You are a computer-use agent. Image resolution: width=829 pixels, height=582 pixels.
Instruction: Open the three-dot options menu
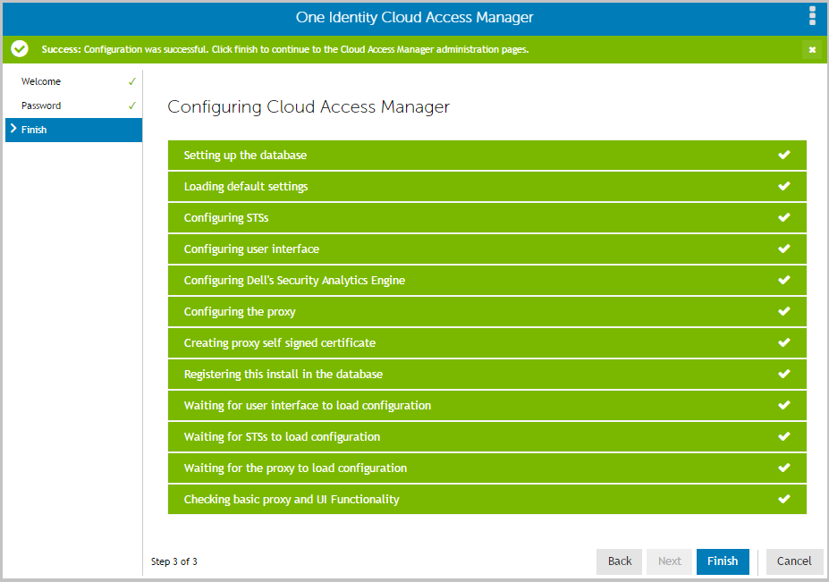pyautogui.click(x=812, y=16)
